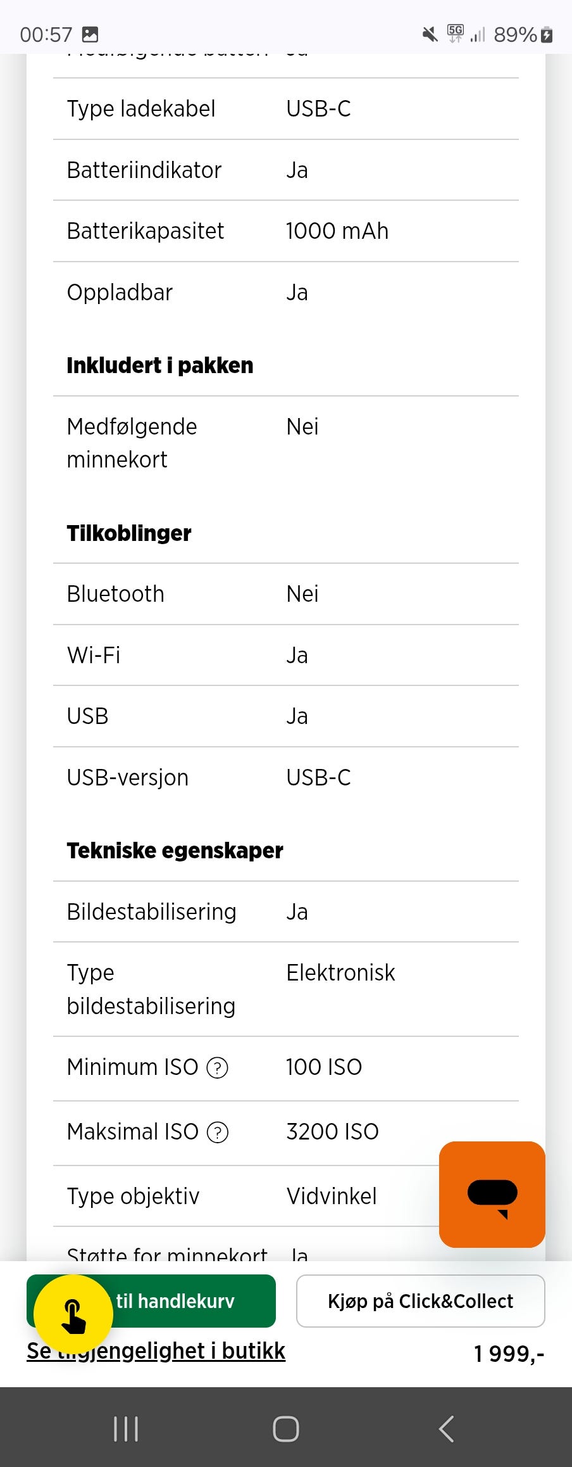The width and height of the screenshot is (572, 1467).
Task: Click the Minimum ISO help question icon
Action: coord(218,1068)
